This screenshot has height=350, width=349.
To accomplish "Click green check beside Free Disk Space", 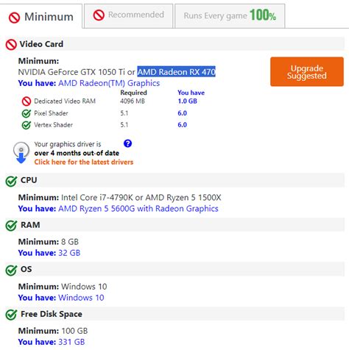I will tap(11, 315).
